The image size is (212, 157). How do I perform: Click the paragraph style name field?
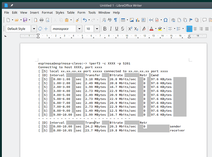(18, 29)
